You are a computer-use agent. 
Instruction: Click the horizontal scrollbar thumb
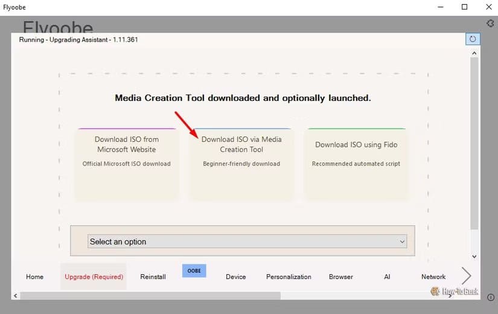pos(150,296)
